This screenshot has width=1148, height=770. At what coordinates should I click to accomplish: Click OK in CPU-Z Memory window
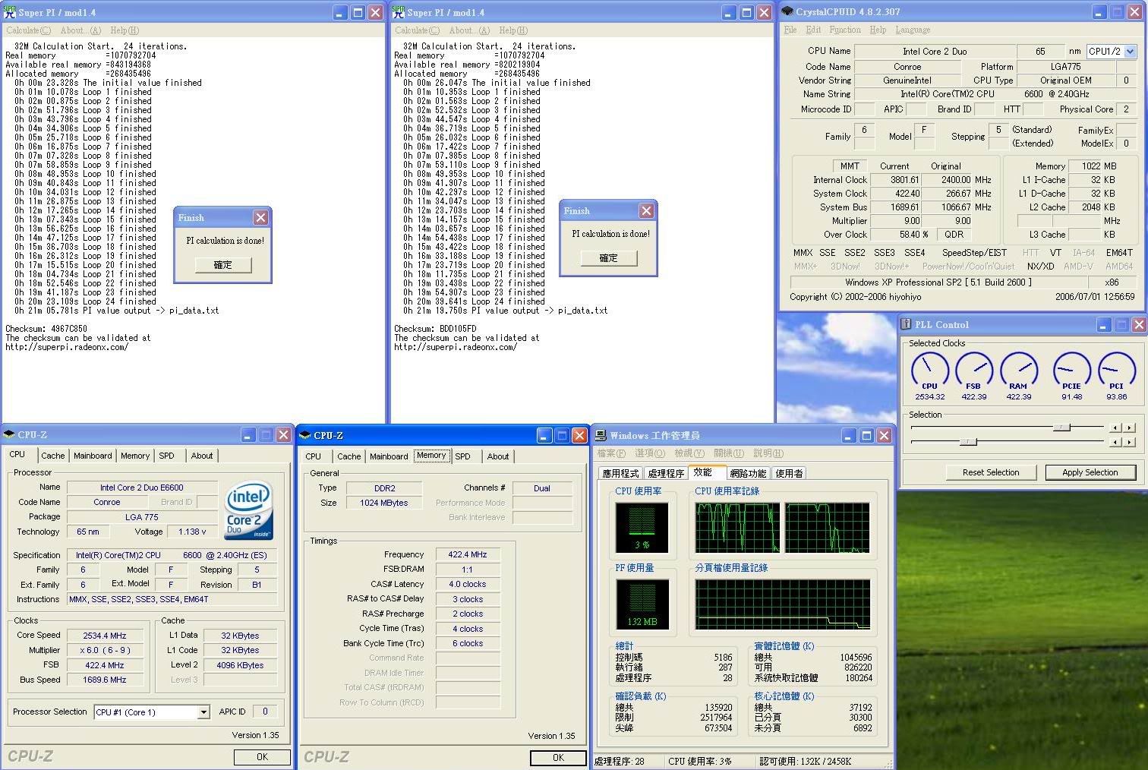point(558,758)
